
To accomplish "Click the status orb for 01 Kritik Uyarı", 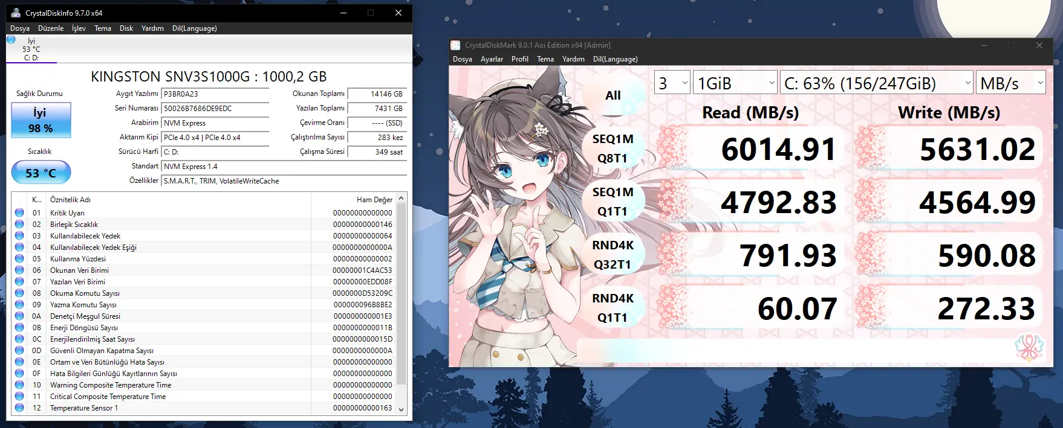I will click(x=19, y=212).
